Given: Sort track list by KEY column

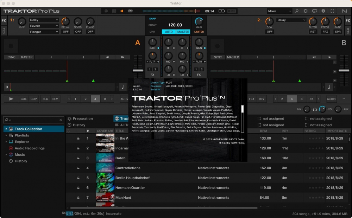Looking at the screenshot, I should pos(285,131).
